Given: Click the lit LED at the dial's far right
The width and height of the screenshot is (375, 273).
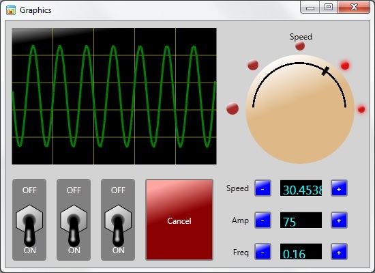Looking at the screenshot, I should click(361, 109).
